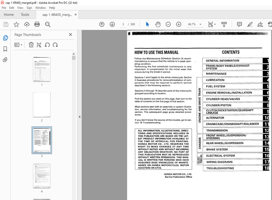Viewport: 272px width, 200px height.
Task: Open the Window menu
Action: point(40,8)
